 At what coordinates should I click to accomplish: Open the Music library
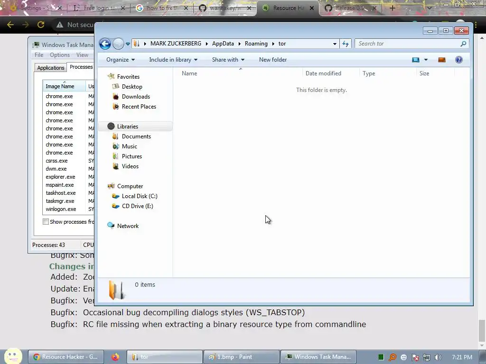point(129,146)
